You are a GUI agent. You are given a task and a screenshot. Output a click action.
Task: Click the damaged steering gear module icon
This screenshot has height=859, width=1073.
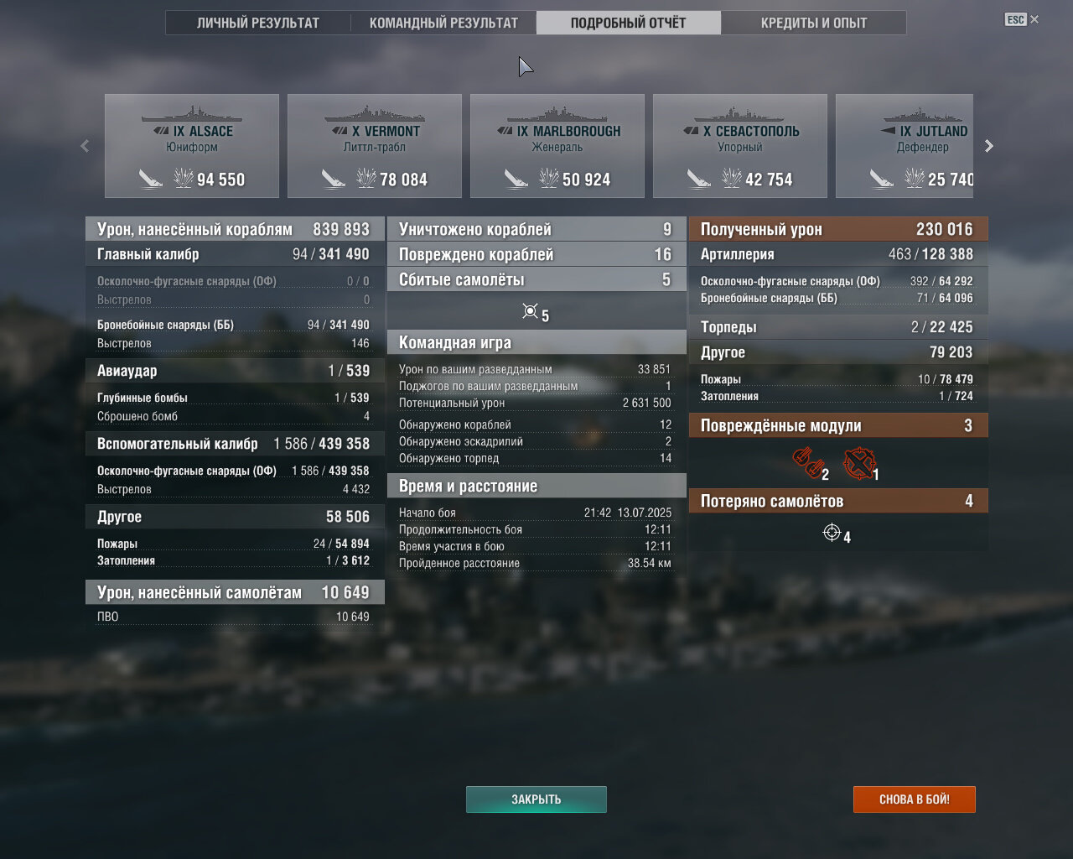click(858, 463)
